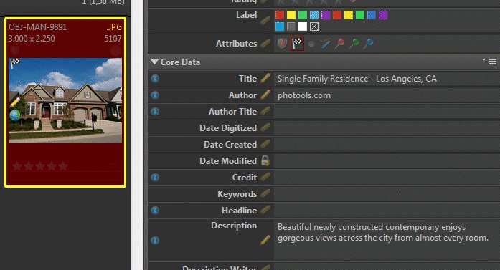Viewport: 500px width, 270px height.
Task: Select the cyan swatch in the second label row
Action: 280,26
